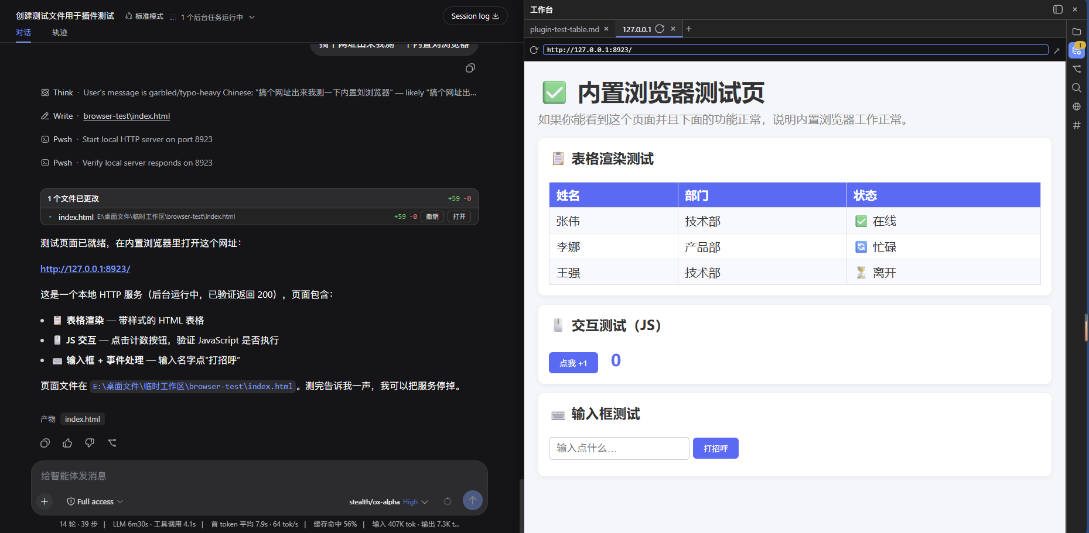This screenshot has width=1089, height=533.
Task: Click the terminal icon of Start local HTTP server step
Action: point(45,139)
